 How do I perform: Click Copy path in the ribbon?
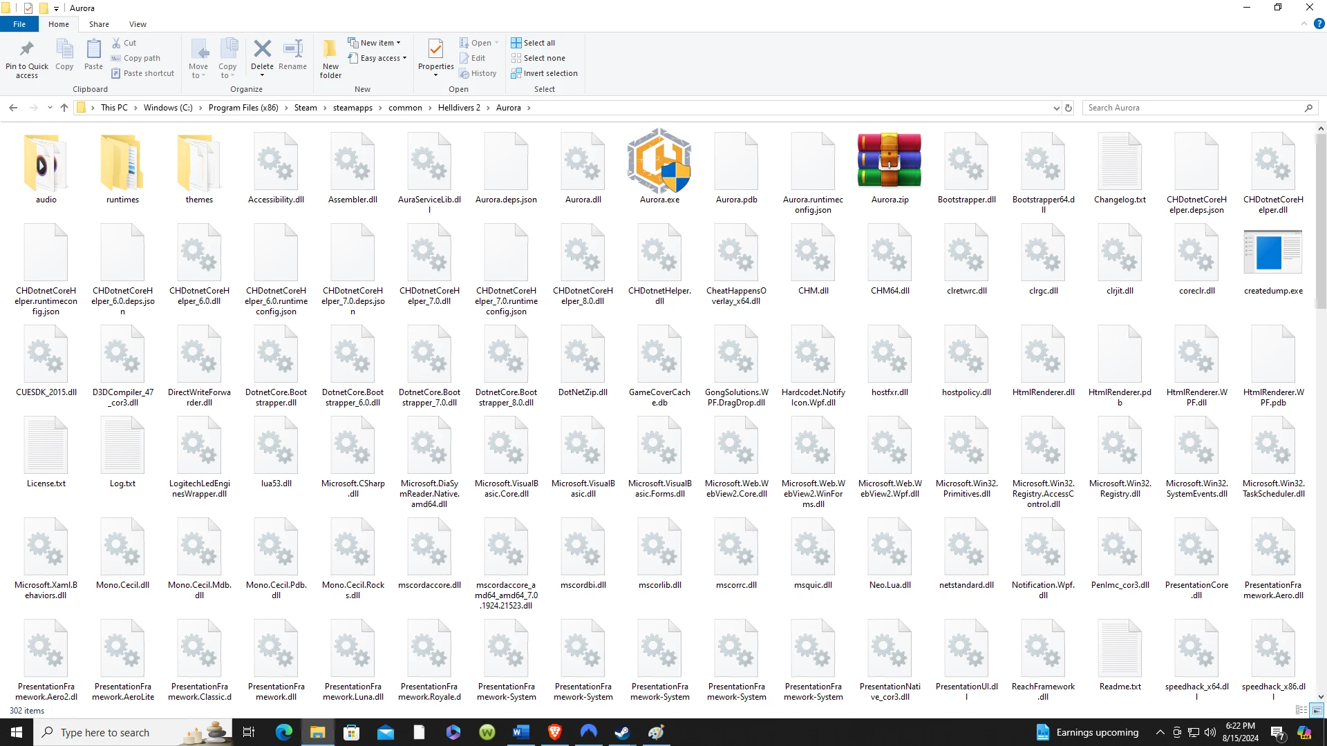(x=136, y=58)
